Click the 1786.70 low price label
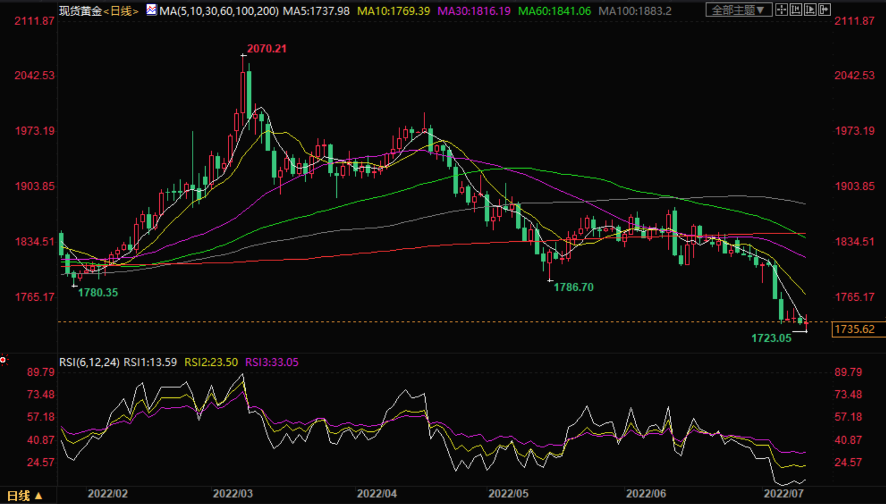Viewport: 886px width, 504px height. point(574,287)
